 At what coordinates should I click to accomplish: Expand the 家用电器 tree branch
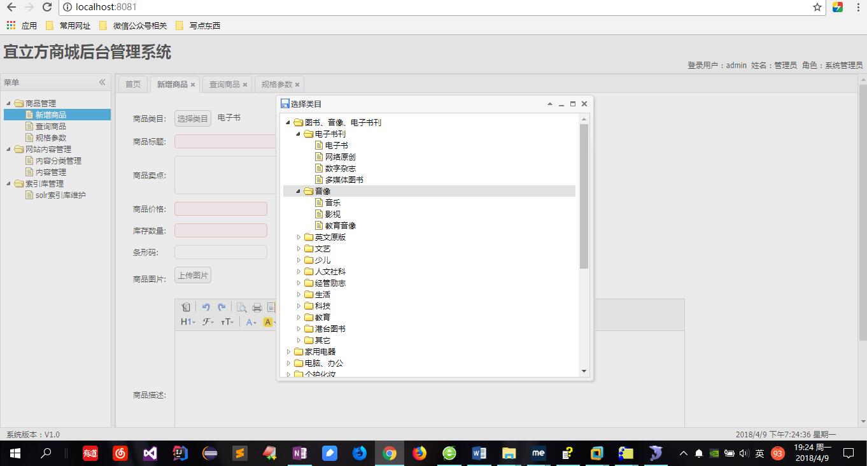coord(290,351)
